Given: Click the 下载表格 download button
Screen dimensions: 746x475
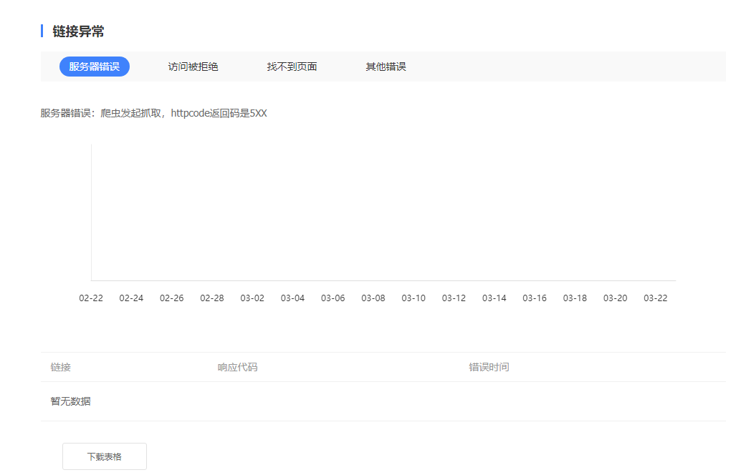Looking at the screenshot, I should 104,456.
